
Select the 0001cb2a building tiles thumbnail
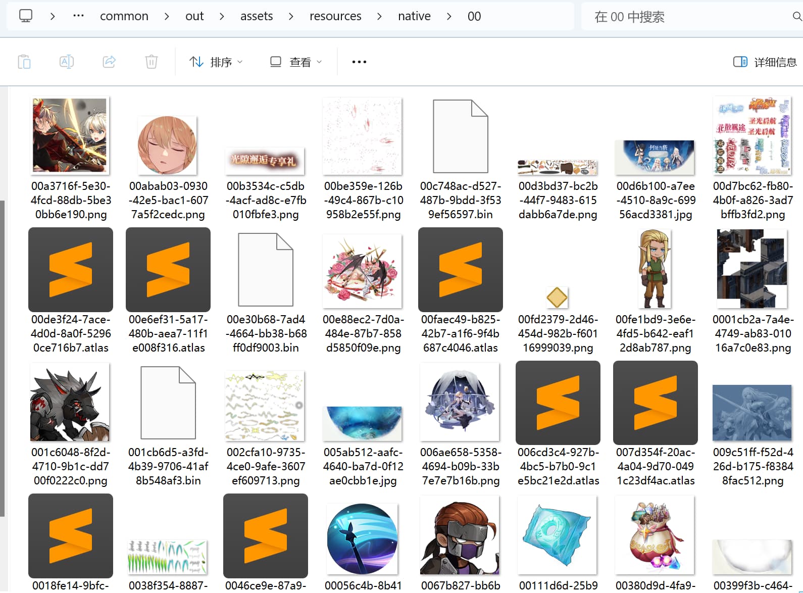click(752, 269)
